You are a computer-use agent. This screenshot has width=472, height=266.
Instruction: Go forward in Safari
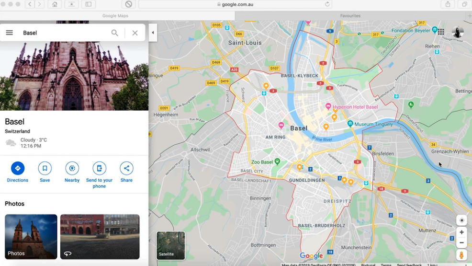click(39, 4)
